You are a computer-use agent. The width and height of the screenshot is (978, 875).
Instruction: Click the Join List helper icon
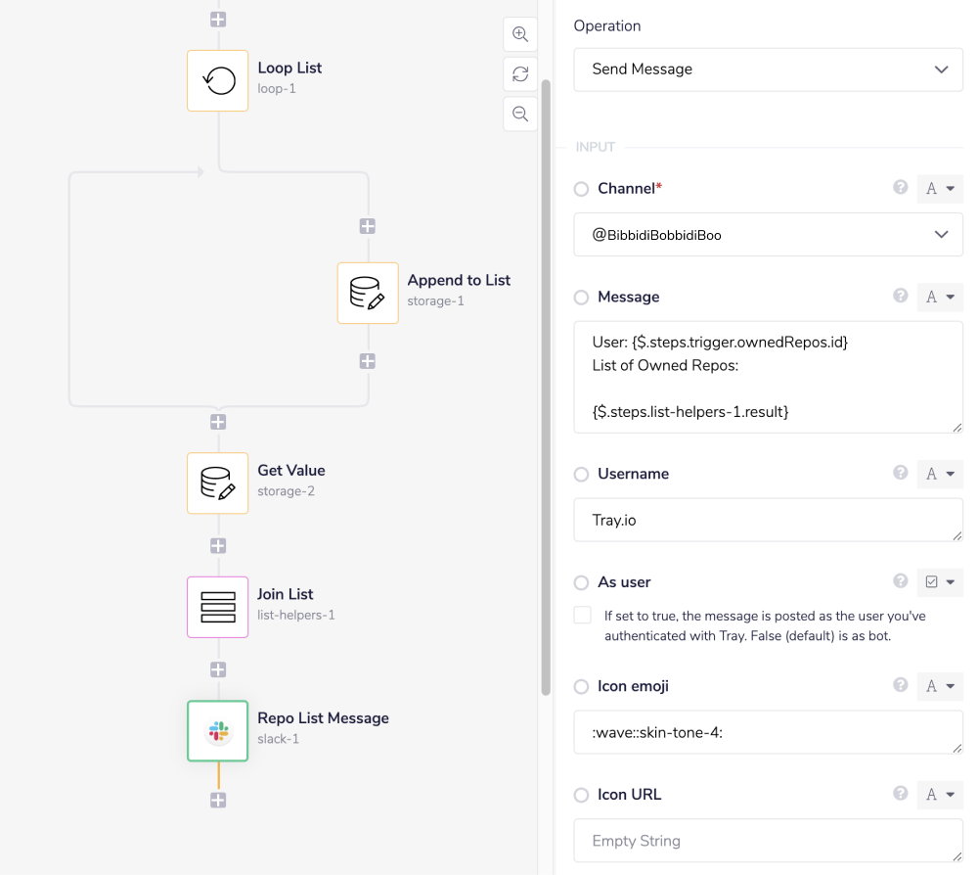point(217,607)
